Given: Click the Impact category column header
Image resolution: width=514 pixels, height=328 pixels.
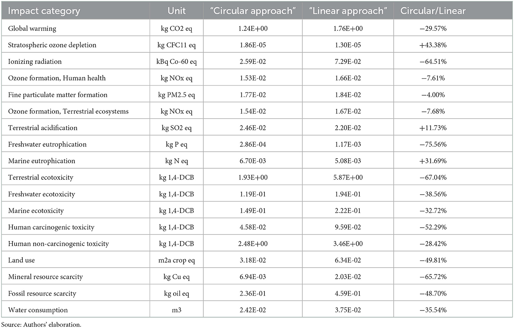Looking at the screenshot, I should (x=44, y=10).
